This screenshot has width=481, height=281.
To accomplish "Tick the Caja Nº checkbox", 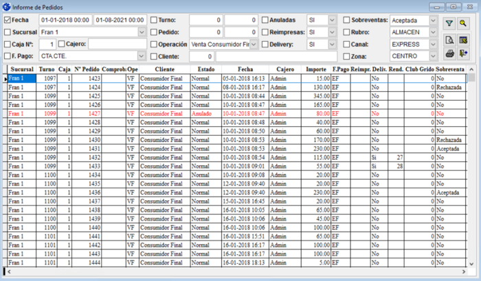I will point(8,45).
